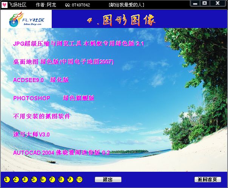Click the 返回首页 home button
This screenshot has width=228, height=188.
point(208,180)
